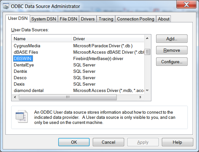199x152 pixels.
Task: Click the horizontal scrollbar thumb
Action: click(x=68, y=97)
